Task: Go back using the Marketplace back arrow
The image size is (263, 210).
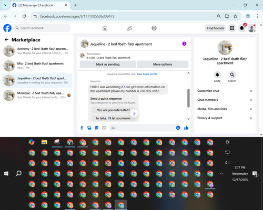Action: pyautogui.click(x=6, y=40)
